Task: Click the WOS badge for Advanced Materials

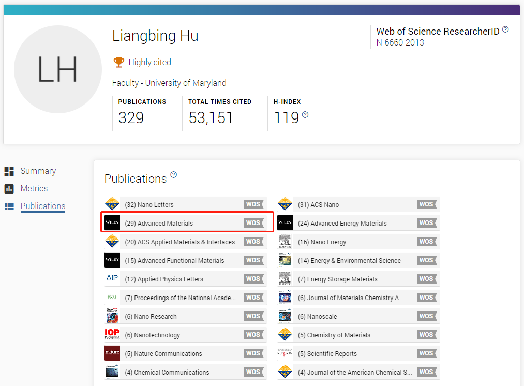Action: point(253,223)
